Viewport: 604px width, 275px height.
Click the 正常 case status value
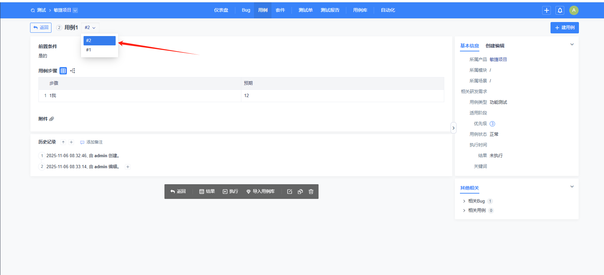(494, 134)
